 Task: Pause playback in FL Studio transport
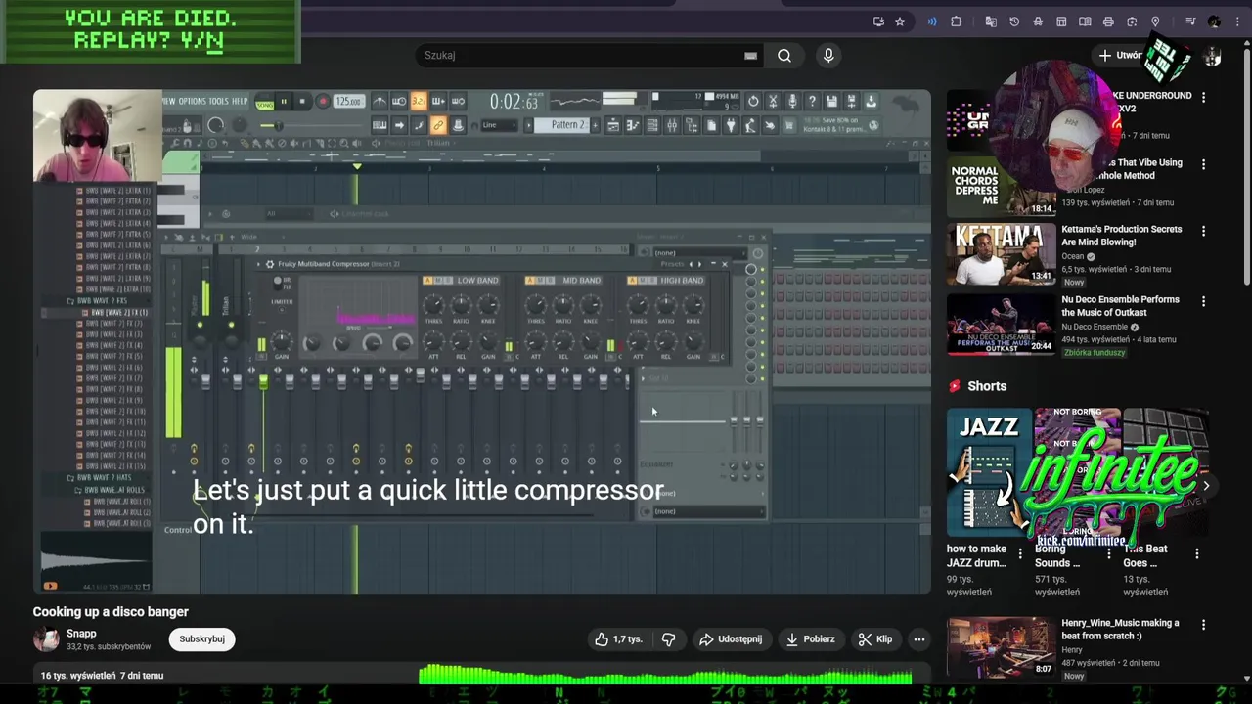tap(284, 101)
